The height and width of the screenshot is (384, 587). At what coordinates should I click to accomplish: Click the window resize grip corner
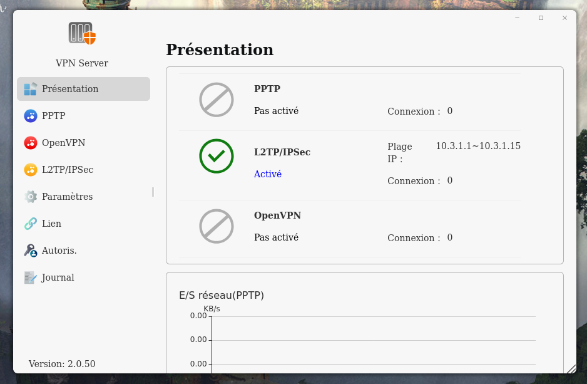click(571, 369)
